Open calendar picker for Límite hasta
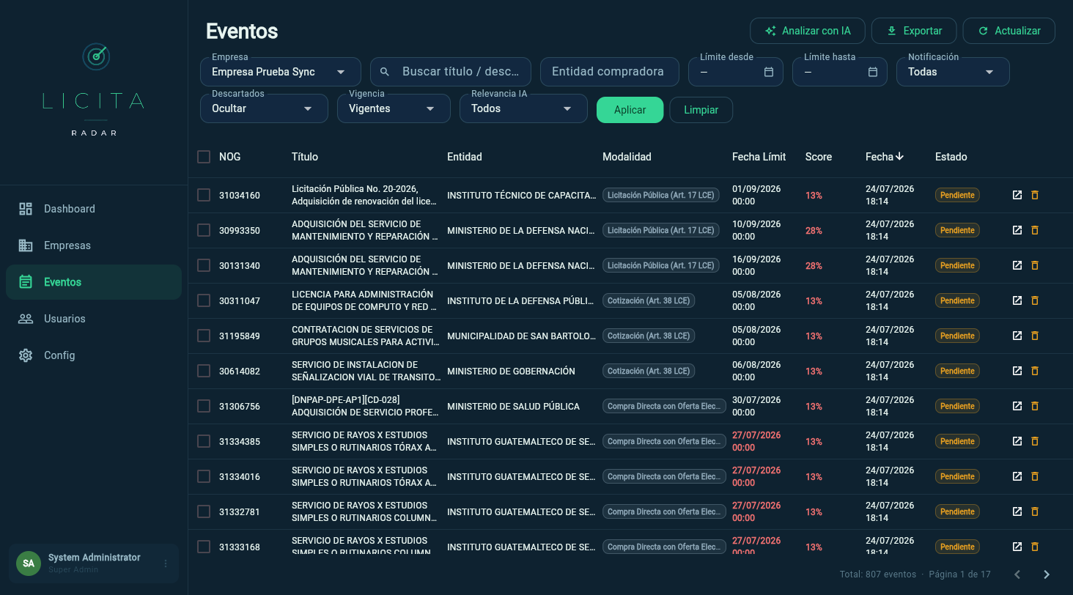This screenshot has height=595, width=1073. [x=873, y=72]
